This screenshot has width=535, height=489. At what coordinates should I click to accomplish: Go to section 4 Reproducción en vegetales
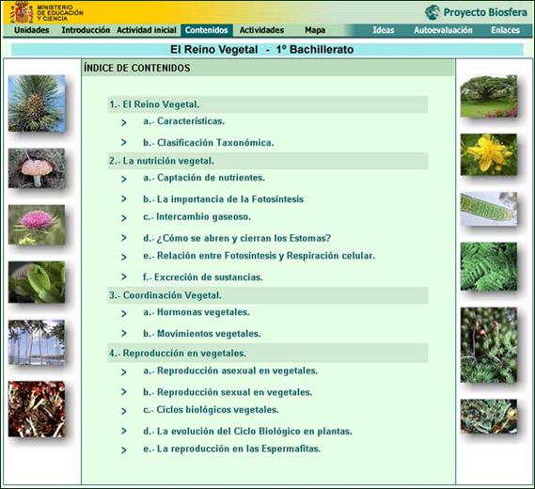(178, 353)
